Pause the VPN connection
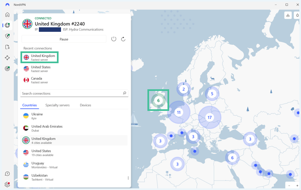This screenshot has height=190, width=301. point(64,39)
